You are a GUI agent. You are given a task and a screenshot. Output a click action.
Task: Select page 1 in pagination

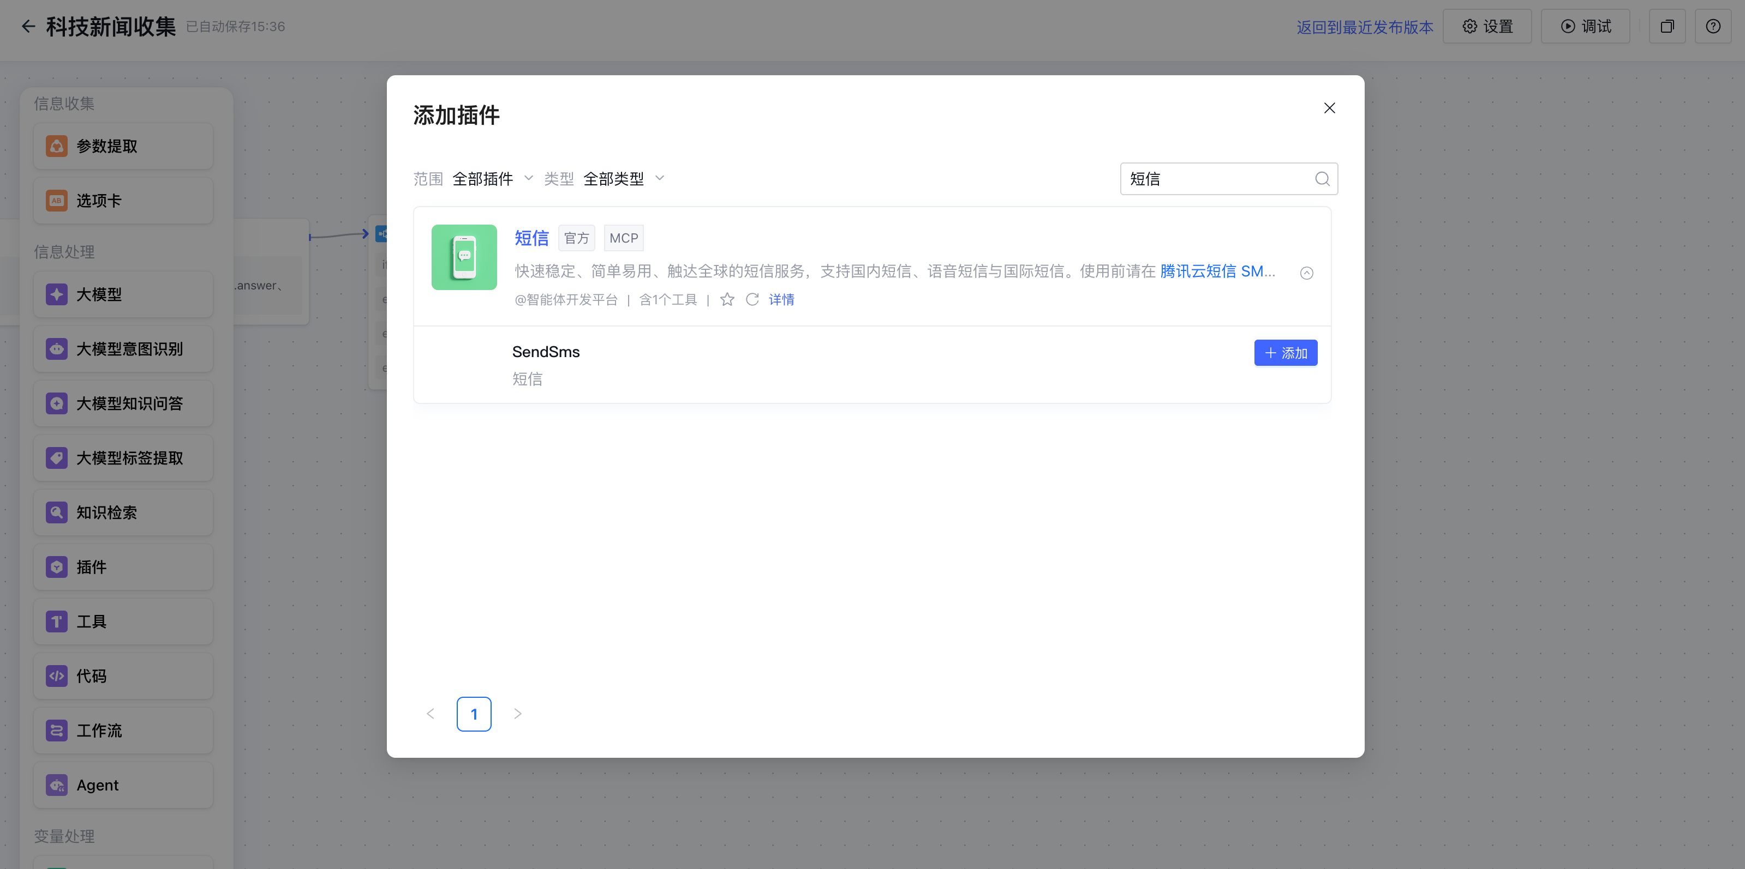(x=474, y=713)
